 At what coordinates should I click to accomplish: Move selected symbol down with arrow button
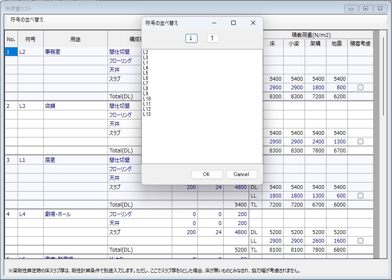point(191,38)
